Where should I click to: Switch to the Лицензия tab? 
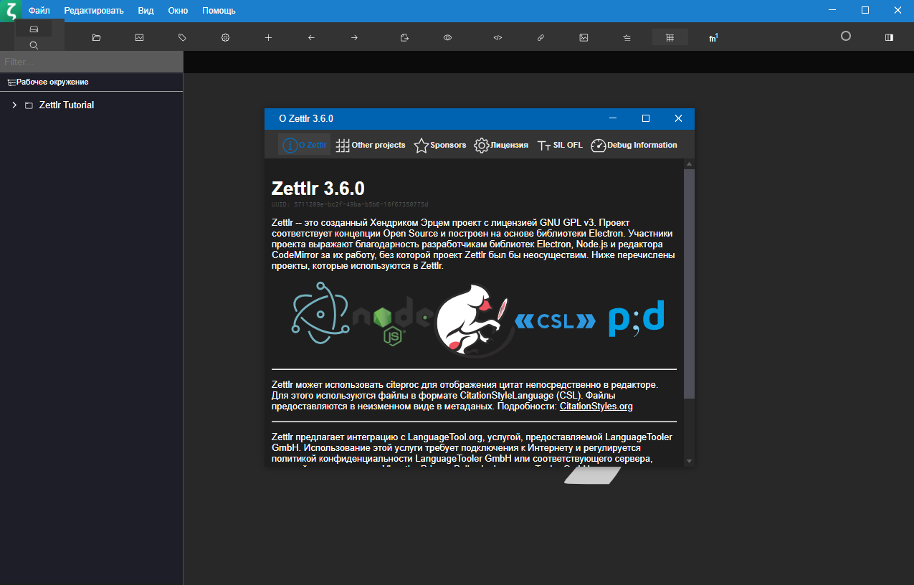point(501,145)
